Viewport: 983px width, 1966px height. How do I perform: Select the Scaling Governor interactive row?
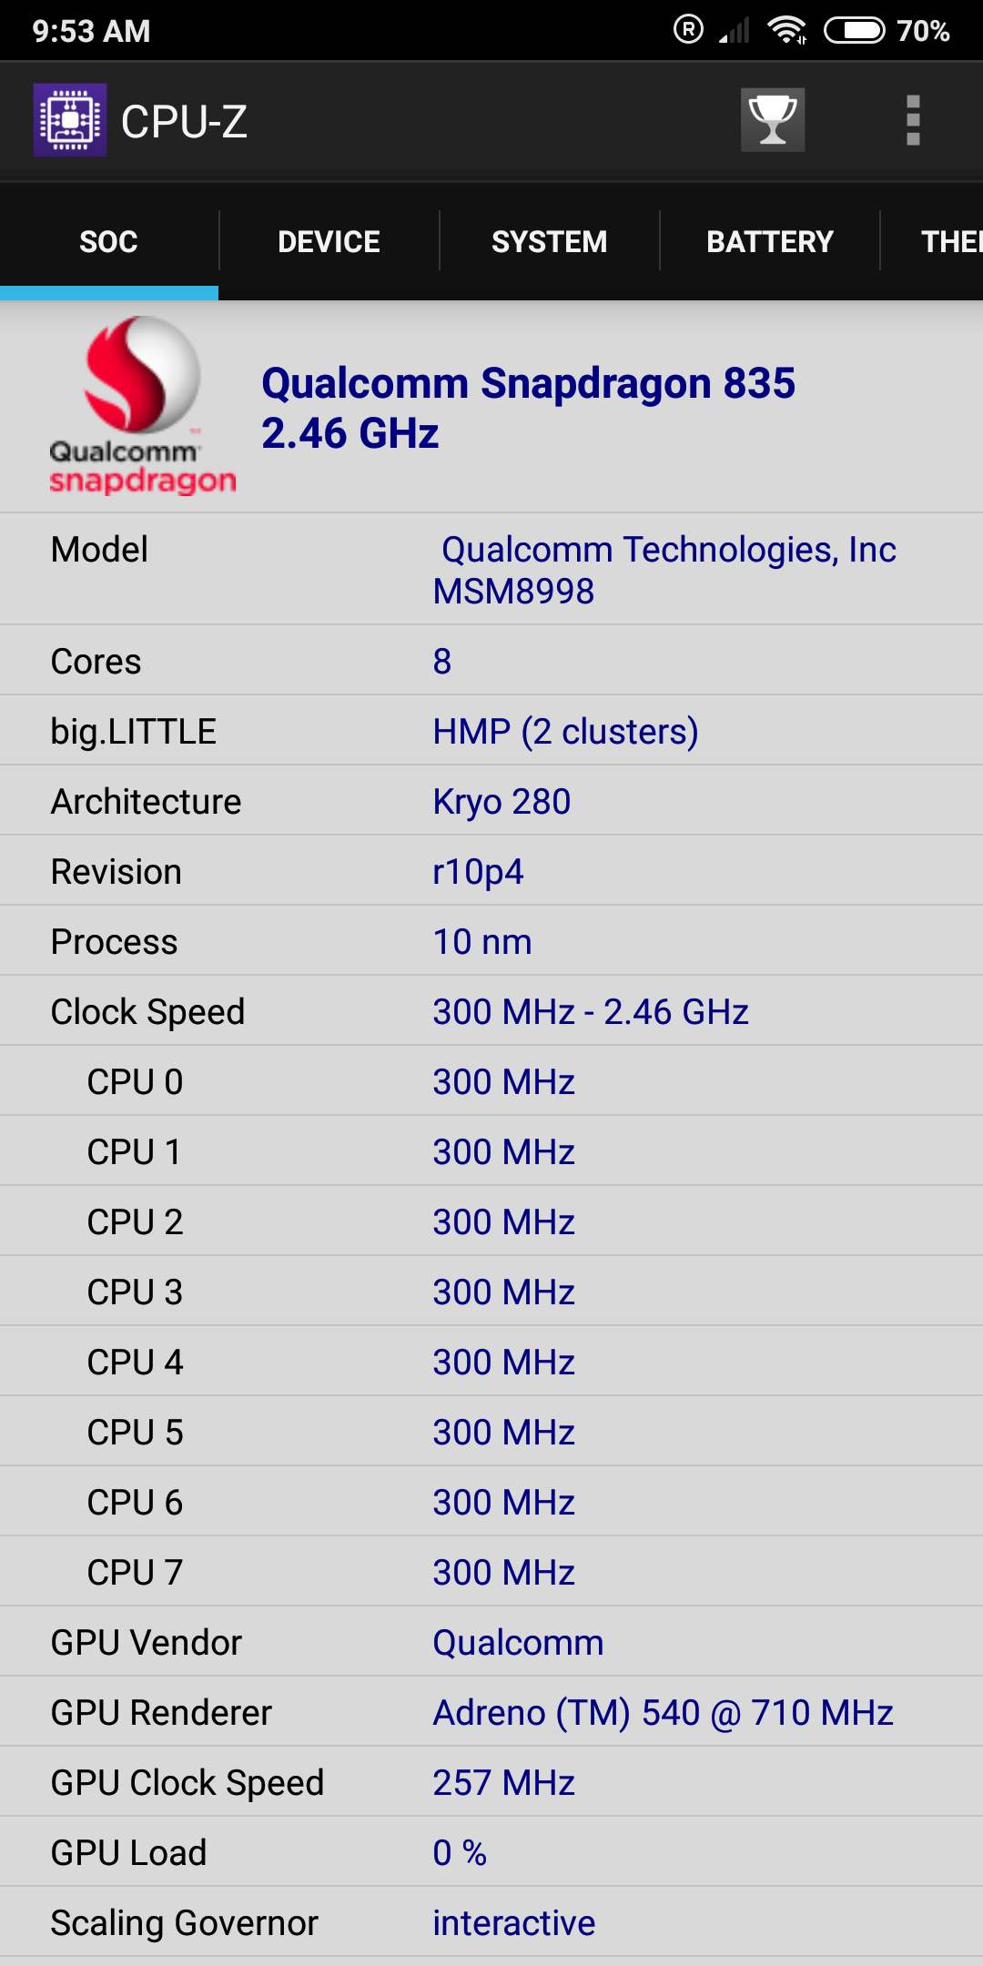491,1922
